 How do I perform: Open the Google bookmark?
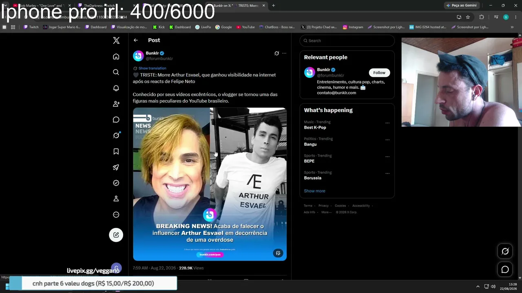223,27
